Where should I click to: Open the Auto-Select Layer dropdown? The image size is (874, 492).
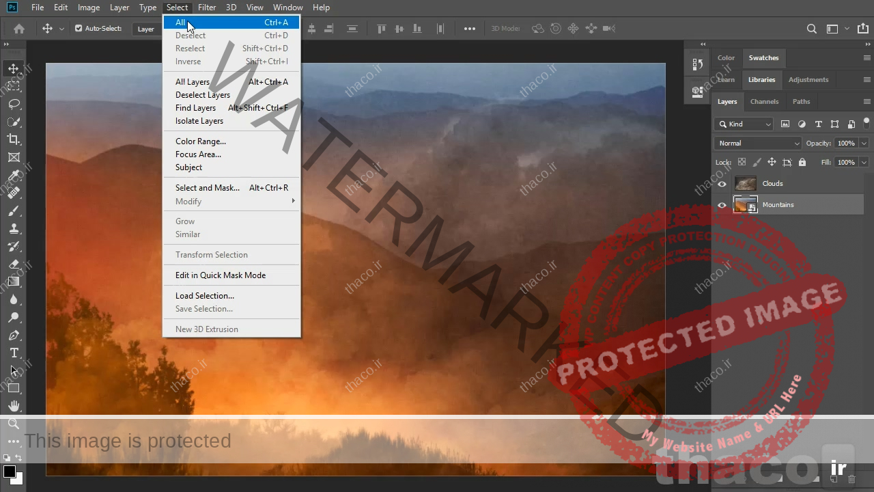[147, 29]
